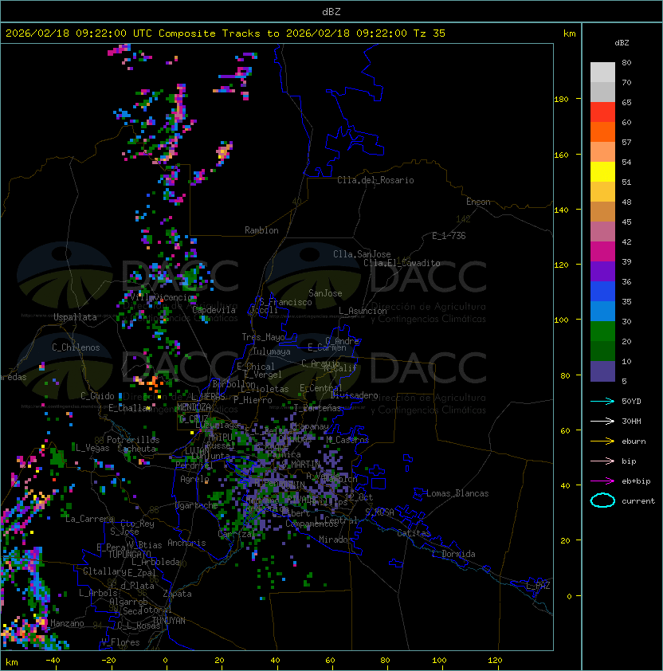The height and width of the screenshot is (671, 663).
Task: Click the 'Ugarteche' map label
Action: click(197, 505)
